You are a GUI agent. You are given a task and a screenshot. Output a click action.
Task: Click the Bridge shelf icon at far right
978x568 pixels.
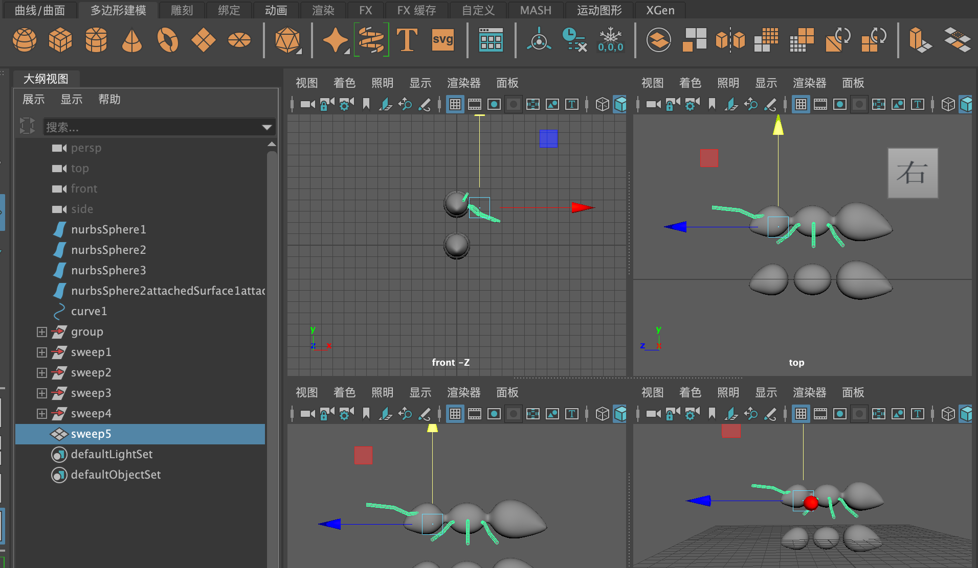(958, 40)
